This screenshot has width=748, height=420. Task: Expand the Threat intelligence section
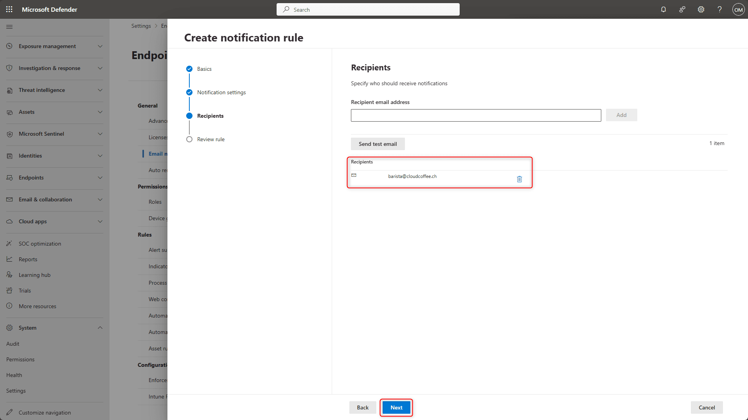(x=54, y=90)
